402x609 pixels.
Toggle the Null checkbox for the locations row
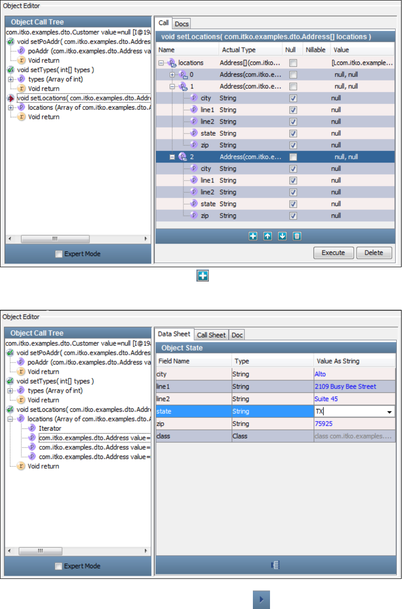(x=293, y=63)
